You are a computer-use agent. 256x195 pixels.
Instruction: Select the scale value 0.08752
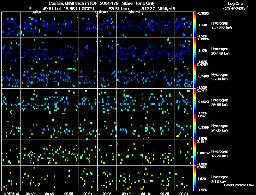[204, 153]
